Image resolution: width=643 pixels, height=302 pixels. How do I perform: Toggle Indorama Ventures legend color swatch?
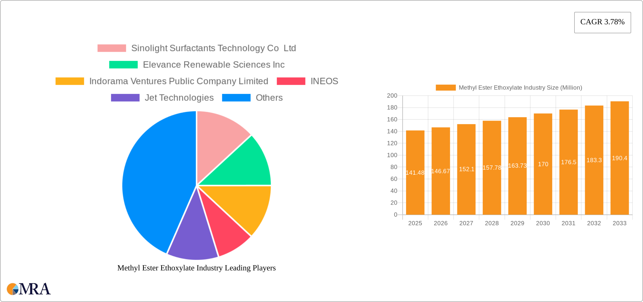pyautogui.click(x=70, y=81)
